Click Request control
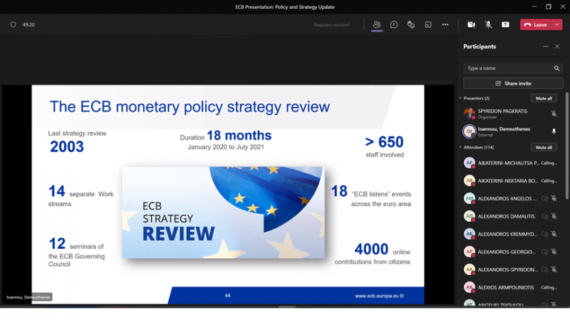570x320 pixels. tap(331, 25)
